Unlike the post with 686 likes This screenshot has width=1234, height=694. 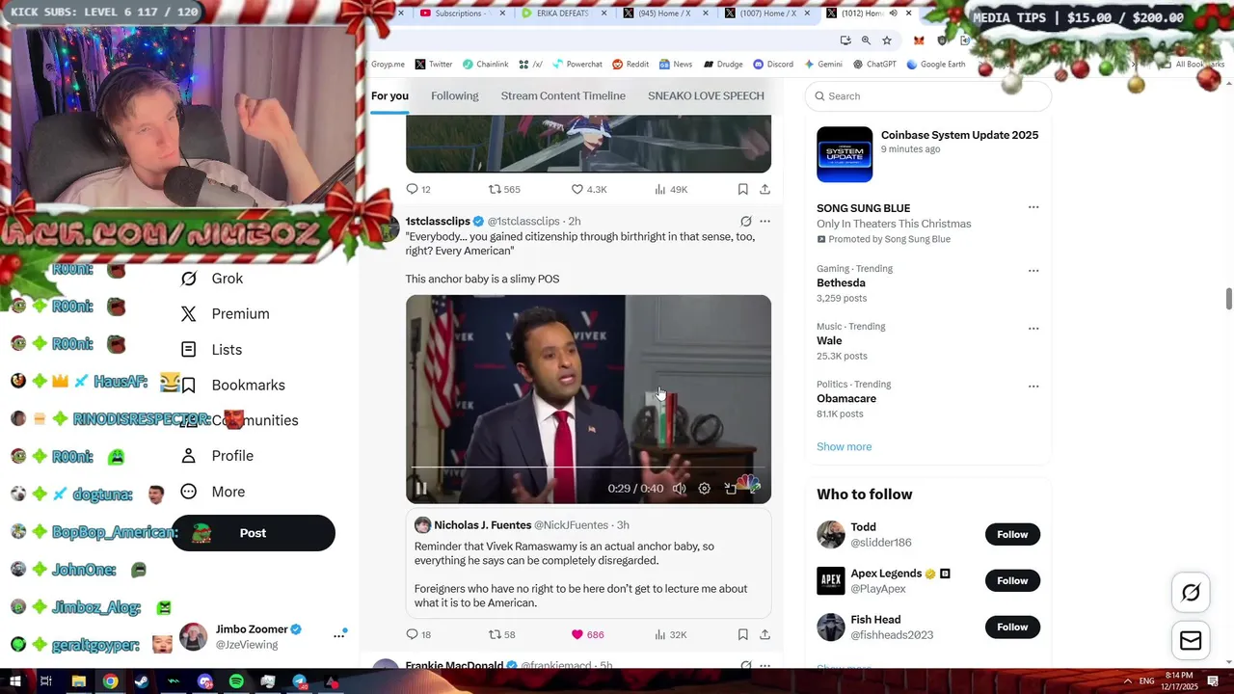587,635
